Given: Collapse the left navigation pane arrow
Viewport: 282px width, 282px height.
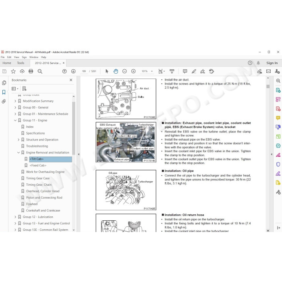Looking at the screenshot, I should tap(79, 154).
